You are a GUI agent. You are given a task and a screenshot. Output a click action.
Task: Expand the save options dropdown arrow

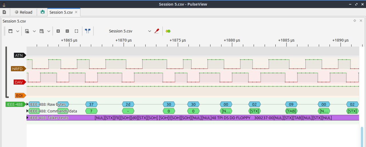click(49, 31)
